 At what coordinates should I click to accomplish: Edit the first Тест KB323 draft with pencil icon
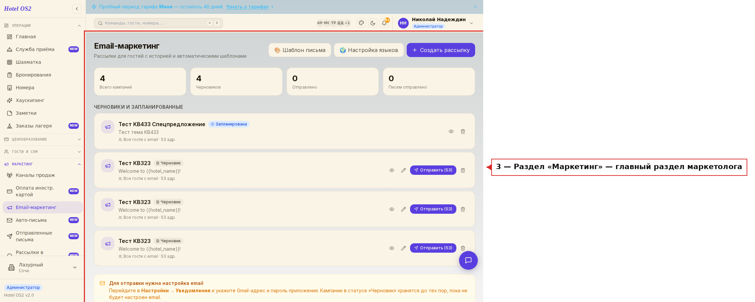[403, 170]
